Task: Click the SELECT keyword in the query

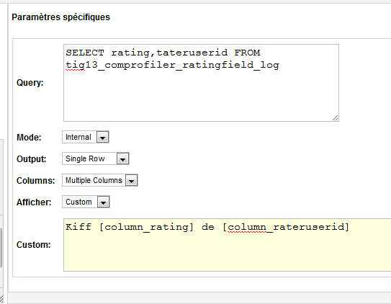Action: pos(85,53)
